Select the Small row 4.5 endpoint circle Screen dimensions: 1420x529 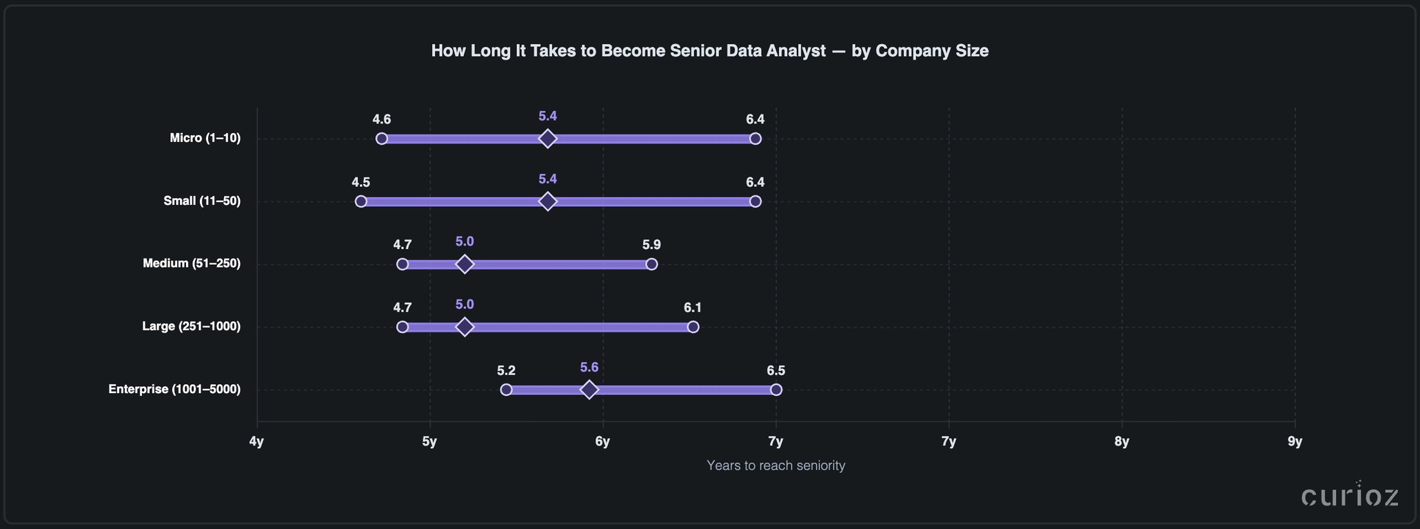pos(361,201)
